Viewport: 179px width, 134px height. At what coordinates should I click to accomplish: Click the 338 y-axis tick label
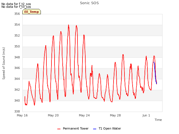click(17, 111)
